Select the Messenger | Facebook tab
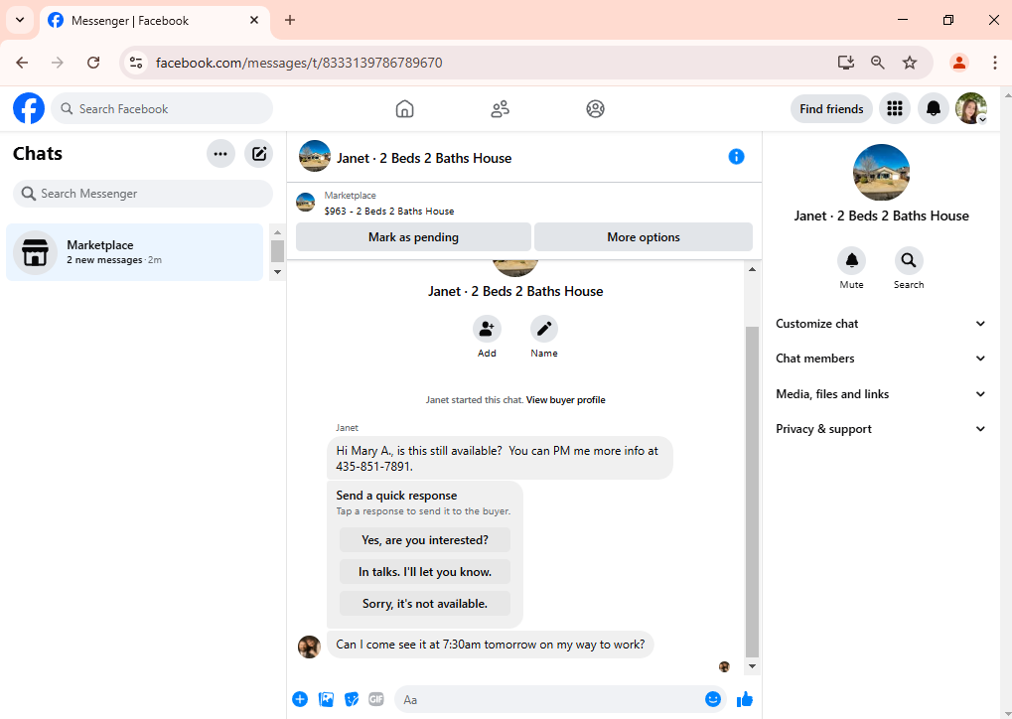This screenshot has height=719, width=1012. (155, 21)
